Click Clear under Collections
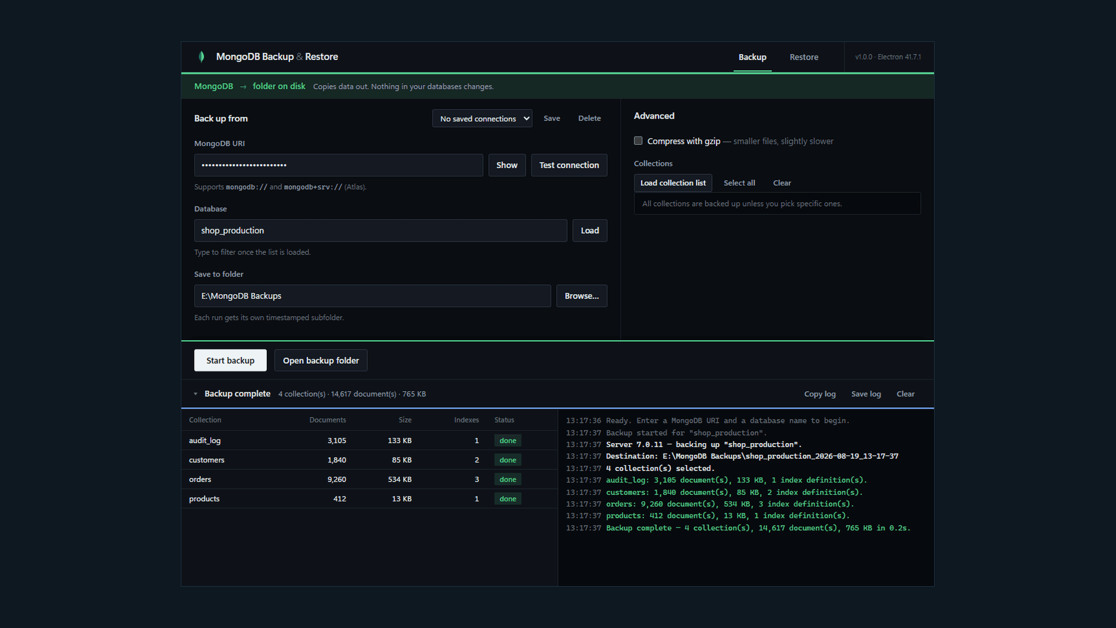This screenshot has height=628, width=1116. [x=782, y=183]
